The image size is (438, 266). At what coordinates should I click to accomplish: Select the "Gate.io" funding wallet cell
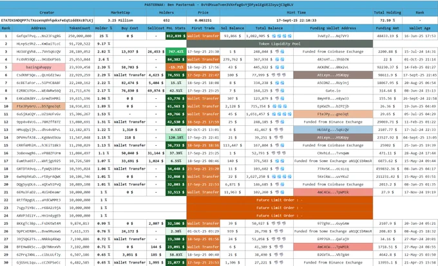[x=333, y=91]
